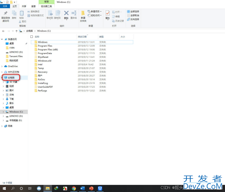Select I18N folder in Quick access
The height and width of the screenshot is (192, 225).
pyautogui.click(x=12, y=48)
